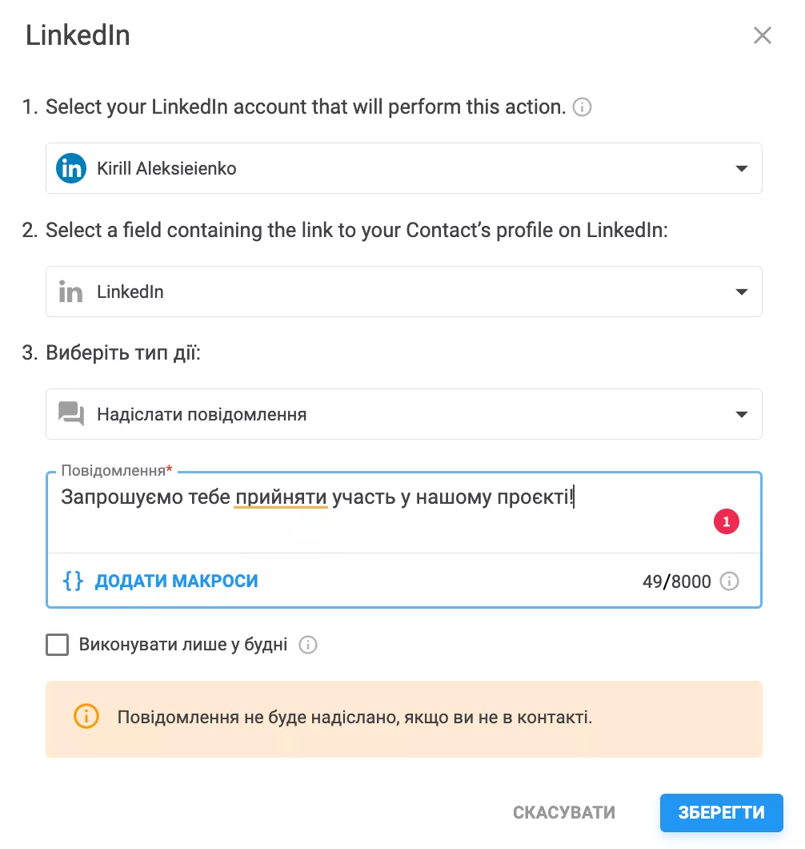Image resolution: width=805 pixels, height=849 pixels.
Task: Click the ЗБЕРЕГТИ button
Action: 721,812
